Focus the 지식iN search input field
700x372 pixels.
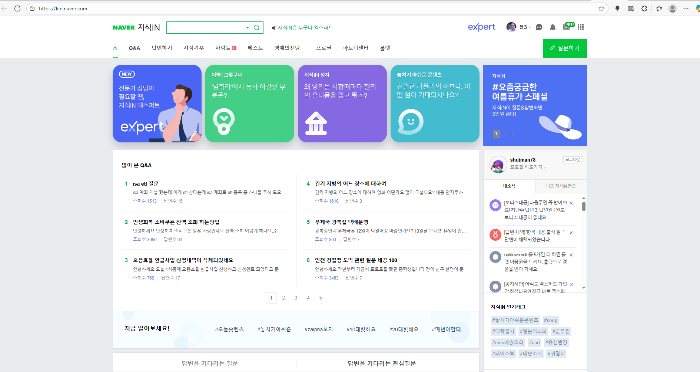[206, 28]
